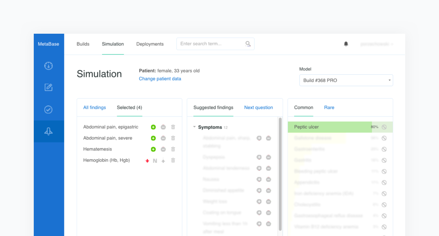Add Coating on tongue as present

(259, 213)
